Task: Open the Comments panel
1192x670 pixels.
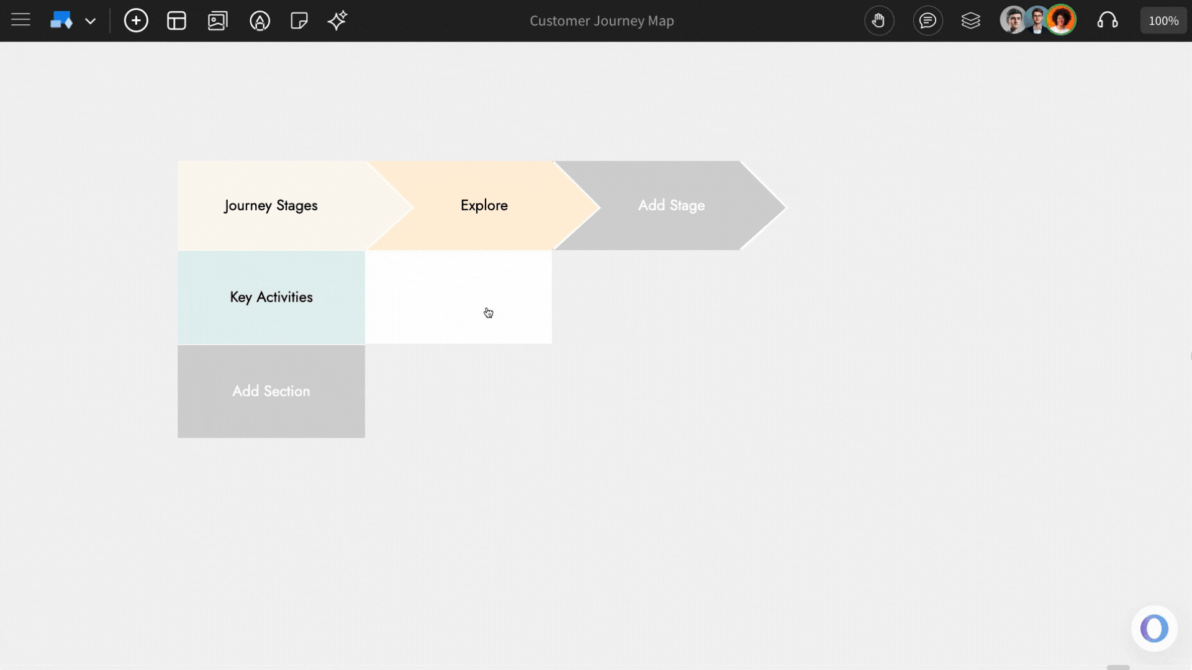Action: 928,20
